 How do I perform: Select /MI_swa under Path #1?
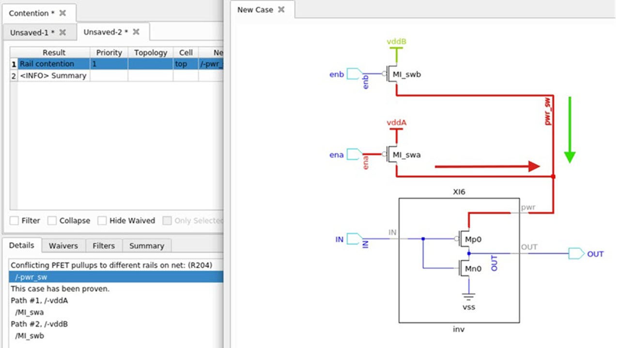click(x=30, y=312)
